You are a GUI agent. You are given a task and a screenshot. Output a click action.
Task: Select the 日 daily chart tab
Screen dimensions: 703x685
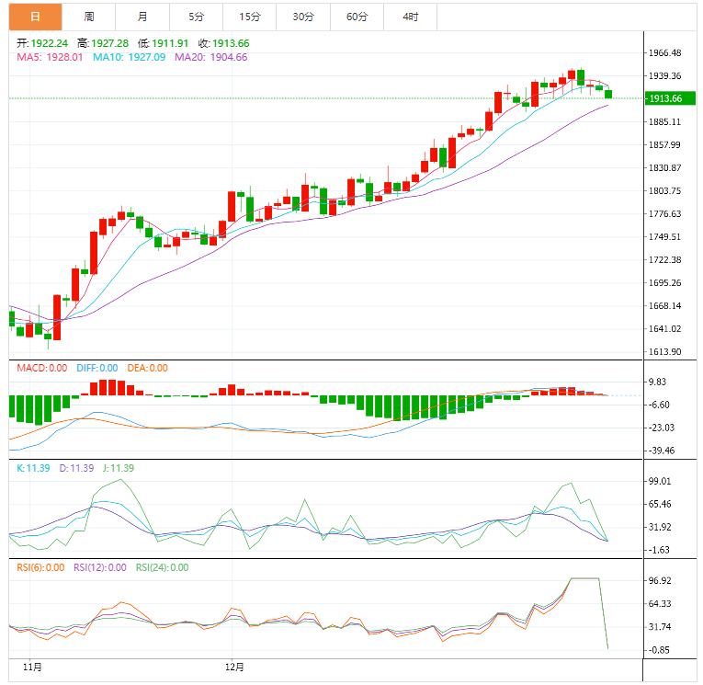coord(36,17)
